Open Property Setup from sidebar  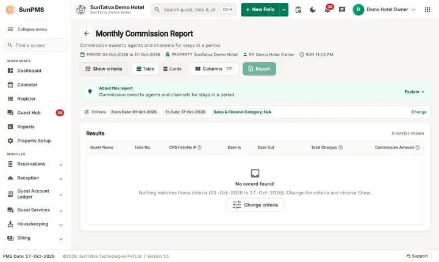coord(35,141)
